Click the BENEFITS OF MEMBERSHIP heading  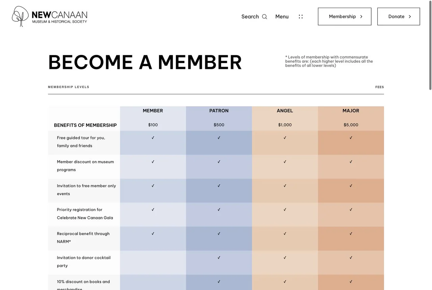click(85, 125)
